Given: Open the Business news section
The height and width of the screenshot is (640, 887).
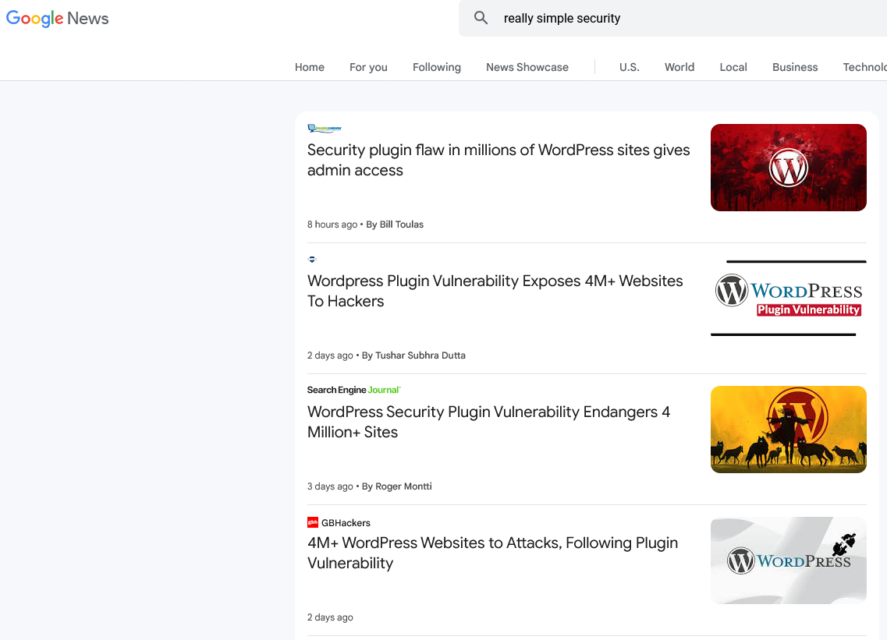Looking at the screenshot, I should (795, 67).
